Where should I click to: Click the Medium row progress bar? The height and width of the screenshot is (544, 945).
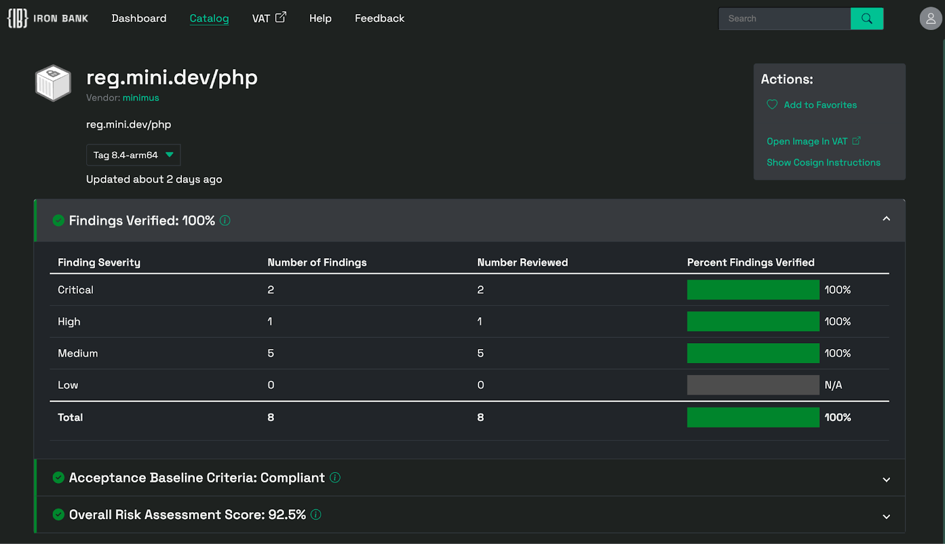point(753,353)
